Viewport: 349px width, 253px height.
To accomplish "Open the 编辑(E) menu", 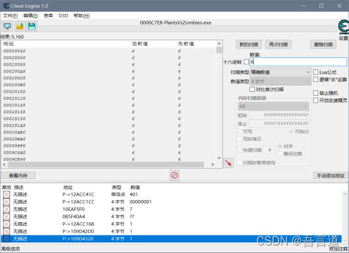I will [30, 16].
